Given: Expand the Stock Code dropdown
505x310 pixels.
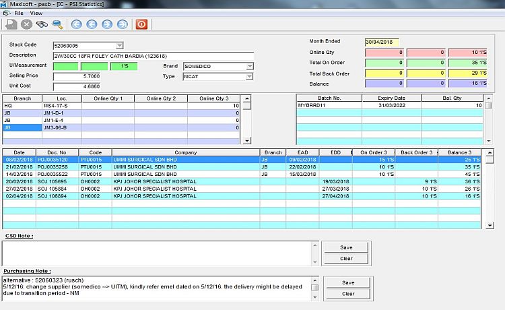Looking at the screenshot, I should click(120, 45).
